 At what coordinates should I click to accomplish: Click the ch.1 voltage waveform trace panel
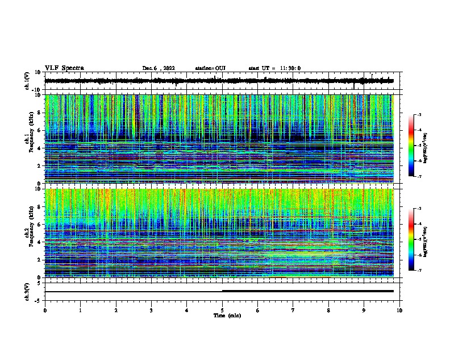point(222,81)
